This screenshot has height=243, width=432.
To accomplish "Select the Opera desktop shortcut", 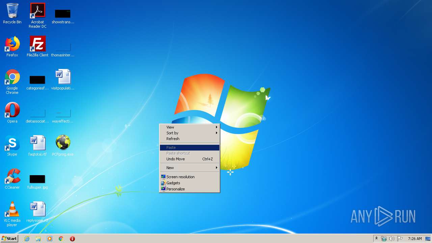I will [x=12, y=113].
